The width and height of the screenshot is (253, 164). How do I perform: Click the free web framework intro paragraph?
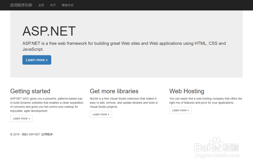(124, 46)
